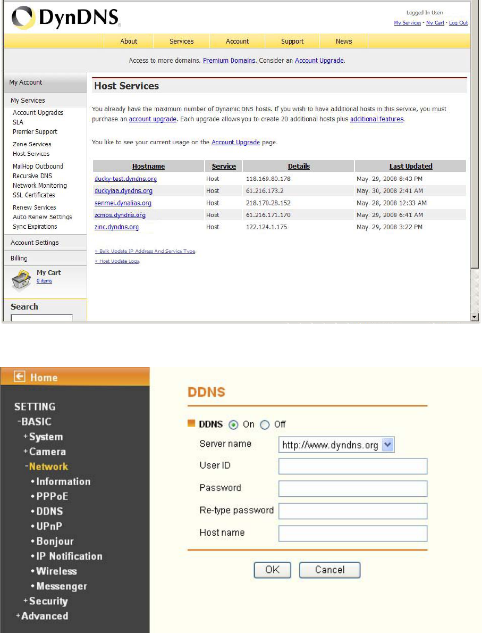The height and width of the screenshot is (633, 482).
Task: Open senmei.dynalias.org host
Action: click(x=123, y=203)
